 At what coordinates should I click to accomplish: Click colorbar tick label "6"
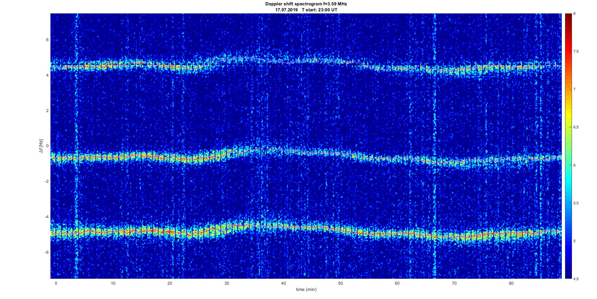575,165
